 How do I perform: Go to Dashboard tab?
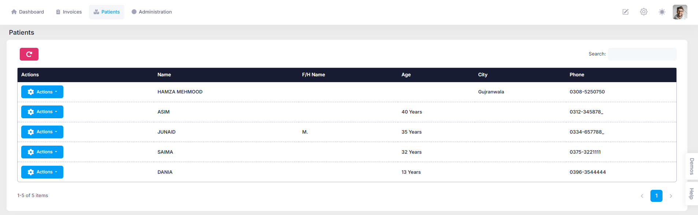27,12
